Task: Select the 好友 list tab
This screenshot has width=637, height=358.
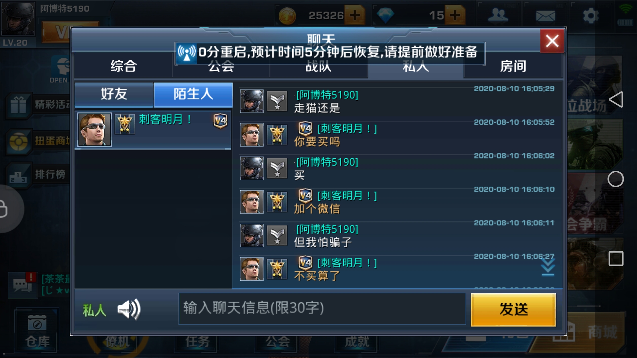Action: click(x=114, y=94)
